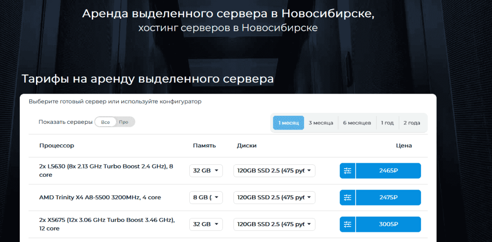
Task: Choose the '1 год' billing period
Action: pos(387,123)
